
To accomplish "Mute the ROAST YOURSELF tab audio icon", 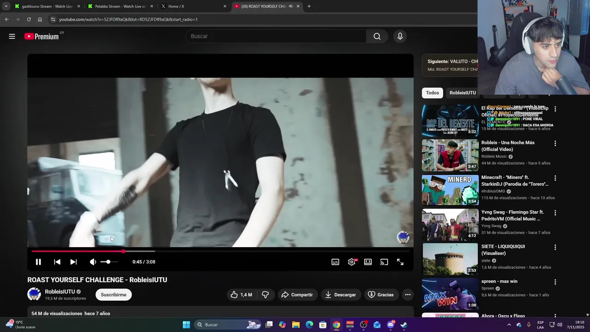I will point(290,6).
